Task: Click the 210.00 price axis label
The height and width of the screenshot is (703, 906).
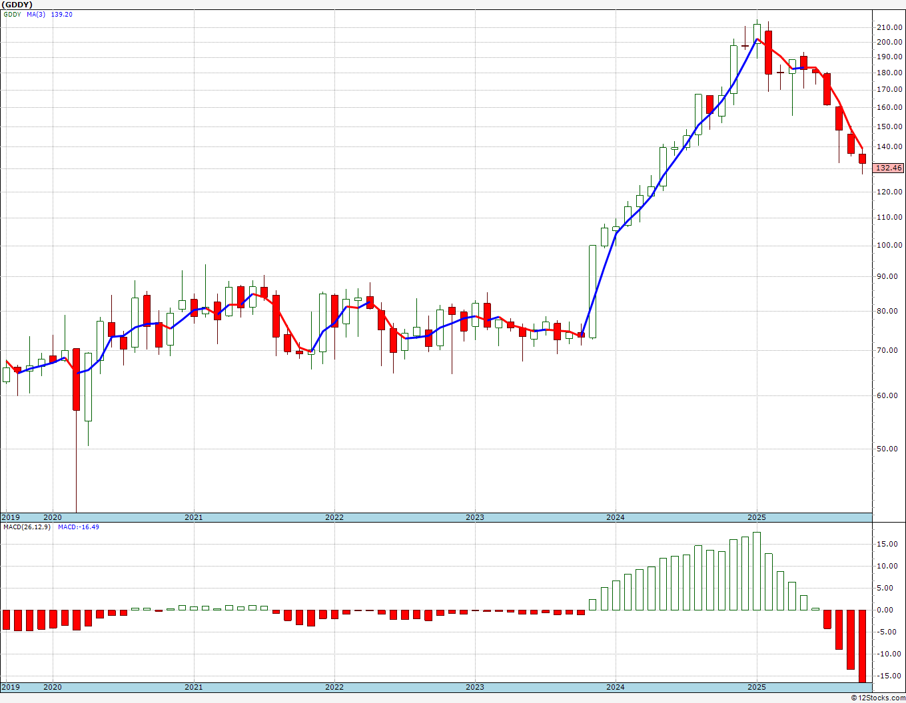Action: click(889, 27)
